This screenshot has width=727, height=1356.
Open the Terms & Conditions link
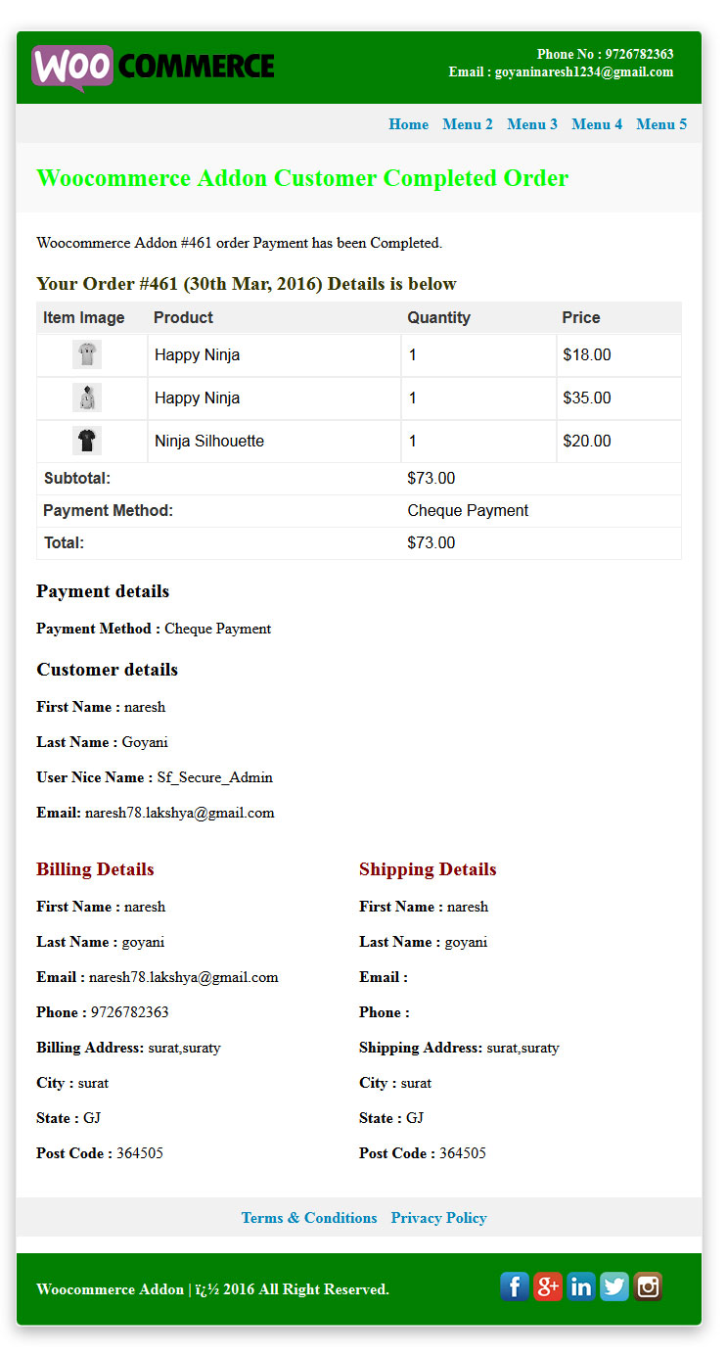[x=309, y=1218]
